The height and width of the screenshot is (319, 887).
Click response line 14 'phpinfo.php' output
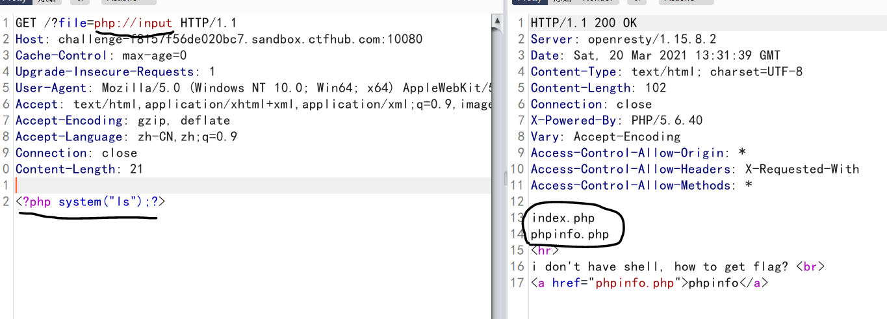click(x=570, y=234)
